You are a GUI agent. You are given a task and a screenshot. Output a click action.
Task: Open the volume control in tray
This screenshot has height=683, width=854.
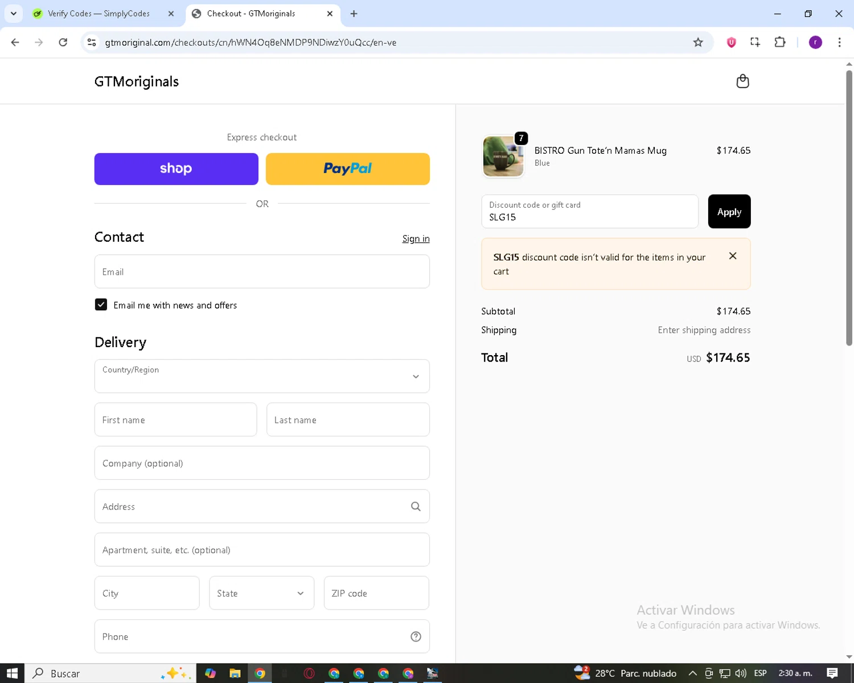tap(741, 673)
